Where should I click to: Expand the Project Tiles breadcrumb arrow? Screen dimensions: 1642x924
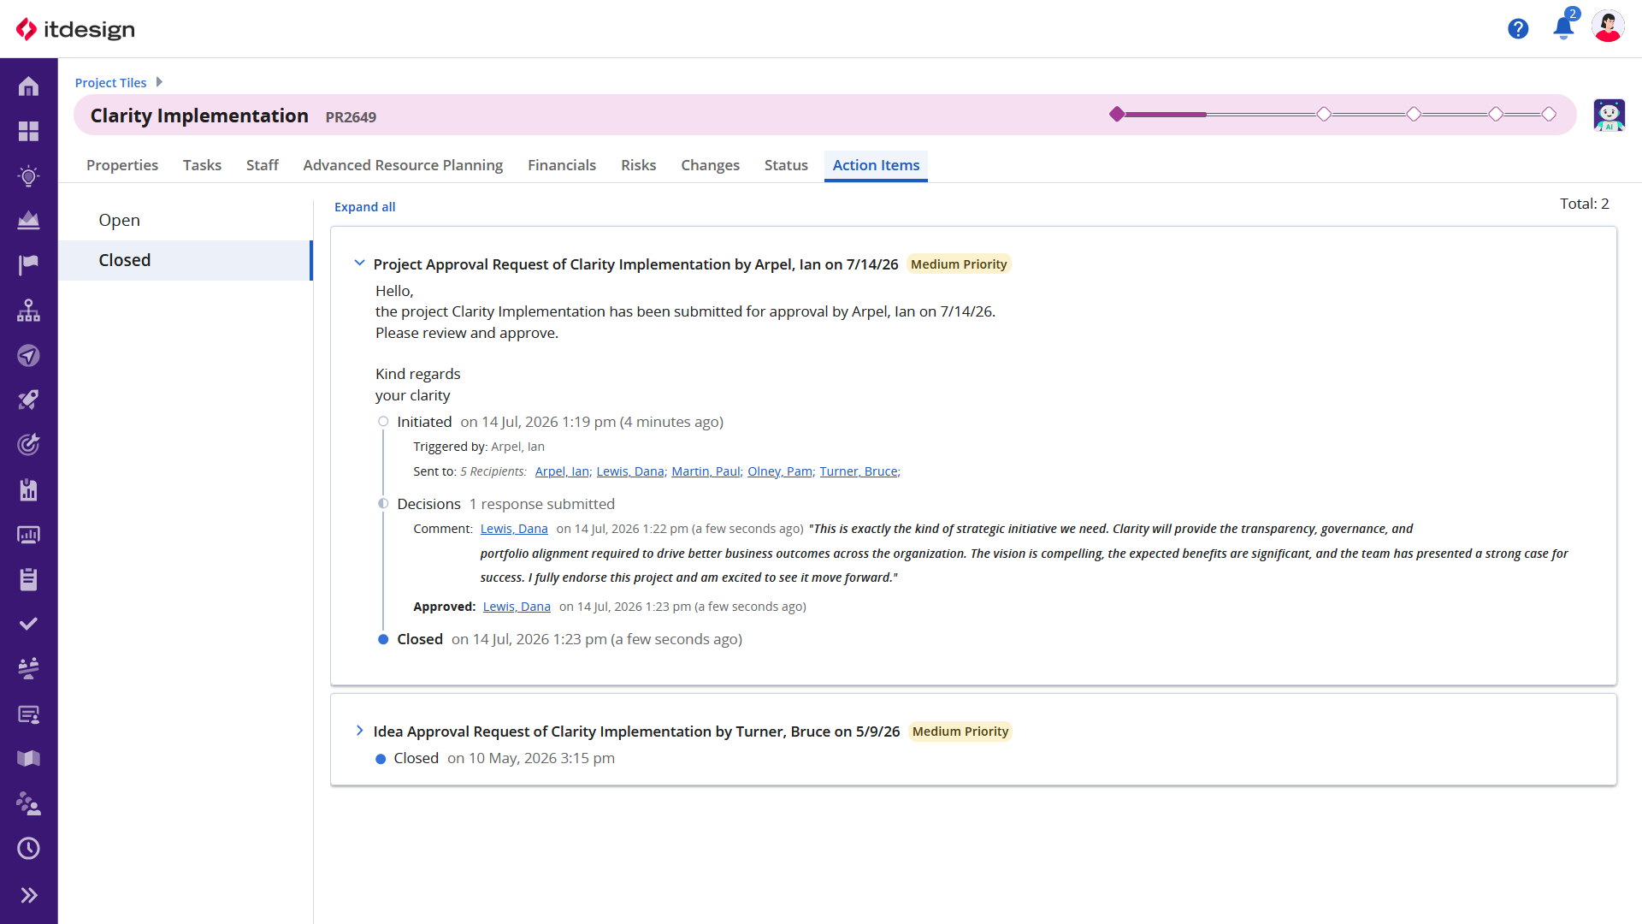click(159, 82)
